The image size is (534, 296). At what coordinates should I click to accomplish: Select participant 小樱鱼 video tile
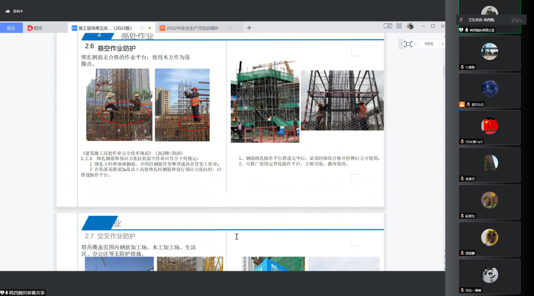pyautogui.click(x=489, y=53)
